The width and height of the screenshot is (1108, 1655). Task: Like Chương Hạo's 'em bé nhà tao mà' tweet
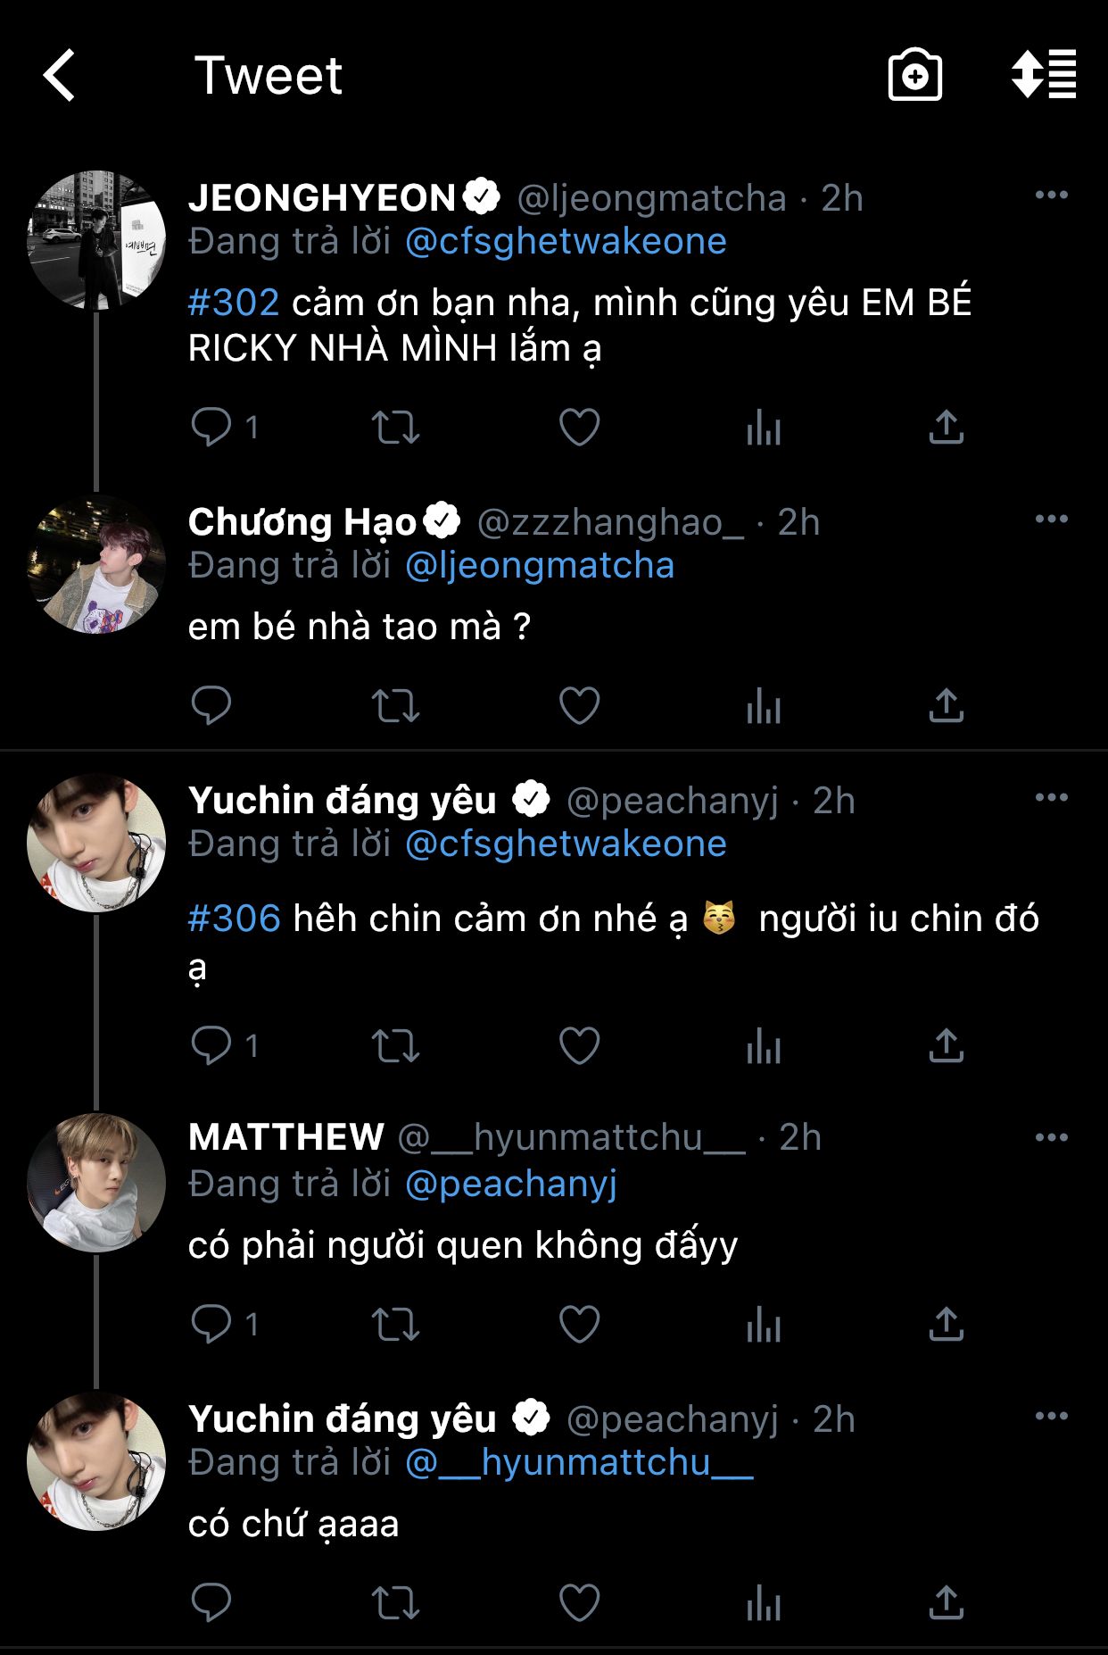click(x=579, y=705)
